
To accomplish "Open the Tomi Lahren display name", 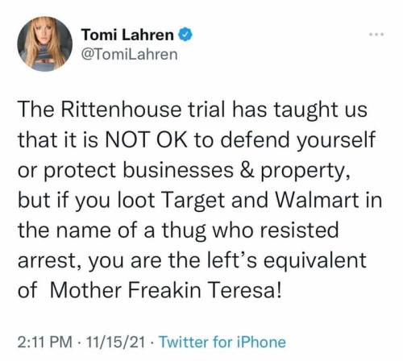I will (128, 35).
